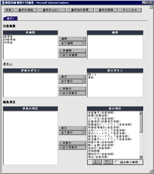This screenshot has width=154, height=174.
Task: Click 表示 > in the 編集項目 section
Action: (x=72, y=128)
